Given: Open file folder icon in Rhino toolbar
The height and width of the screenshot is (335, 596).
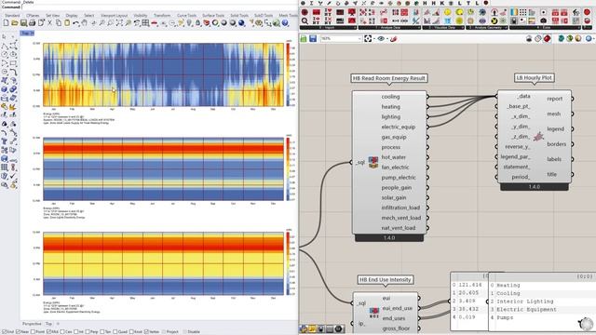Looking at the screenshot, I should point(15,23).
